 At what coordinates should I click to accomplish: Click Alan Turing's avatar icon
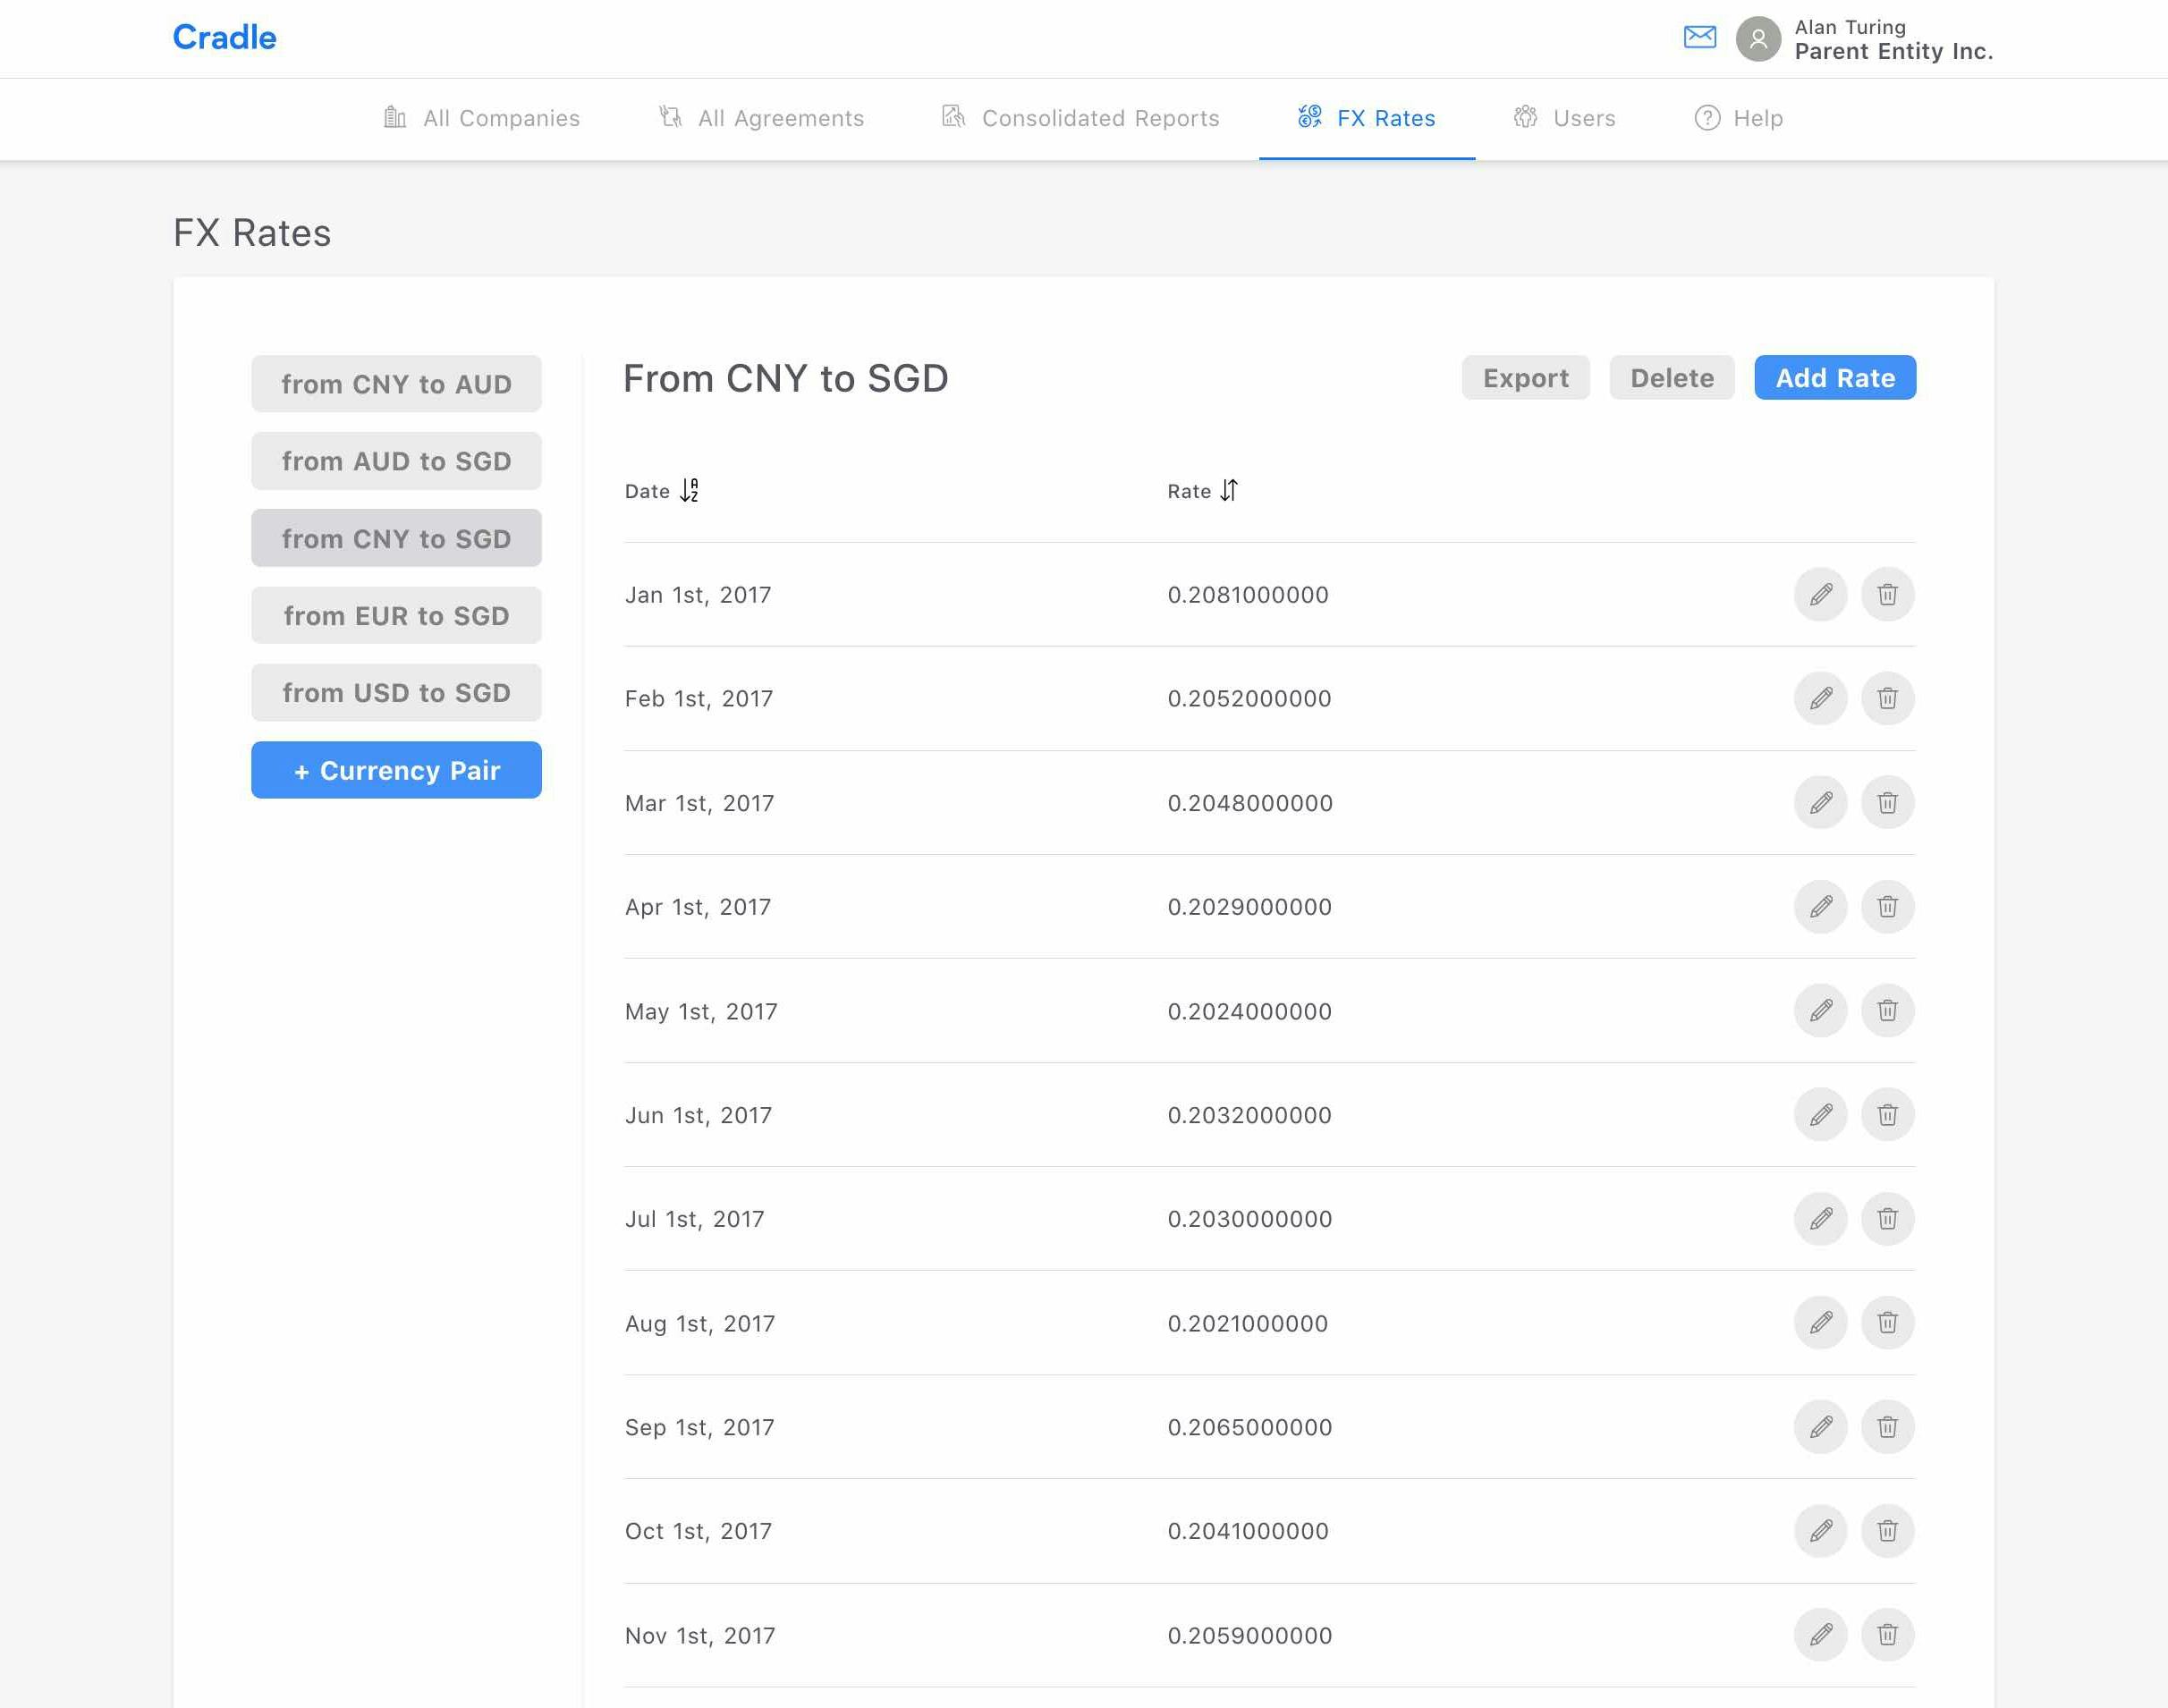coord(1758,38)
